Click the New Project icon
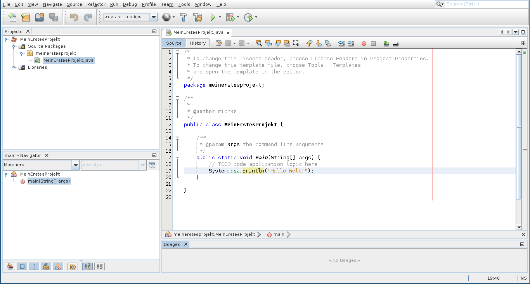 click(26, 17)
